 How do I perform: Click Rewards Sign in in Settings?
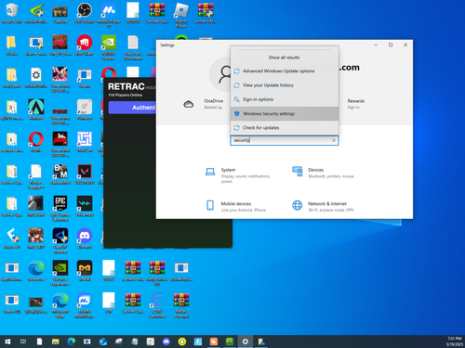tap(355, 104)
